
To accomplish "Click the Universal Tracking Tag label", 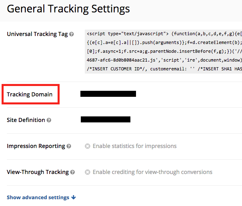I will pos(37,34).
